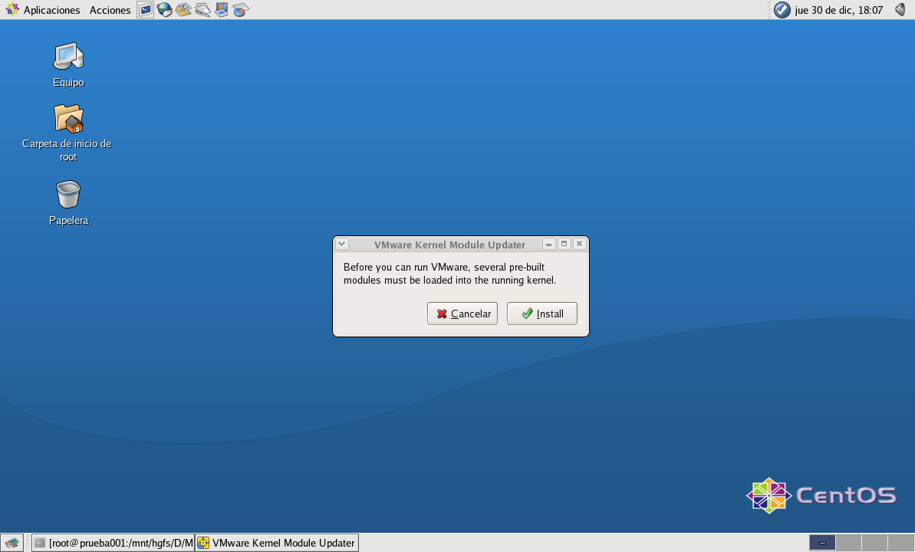
Task: Click the VMware Kernel Module Updater title bar
Action: tap(449, 245)
